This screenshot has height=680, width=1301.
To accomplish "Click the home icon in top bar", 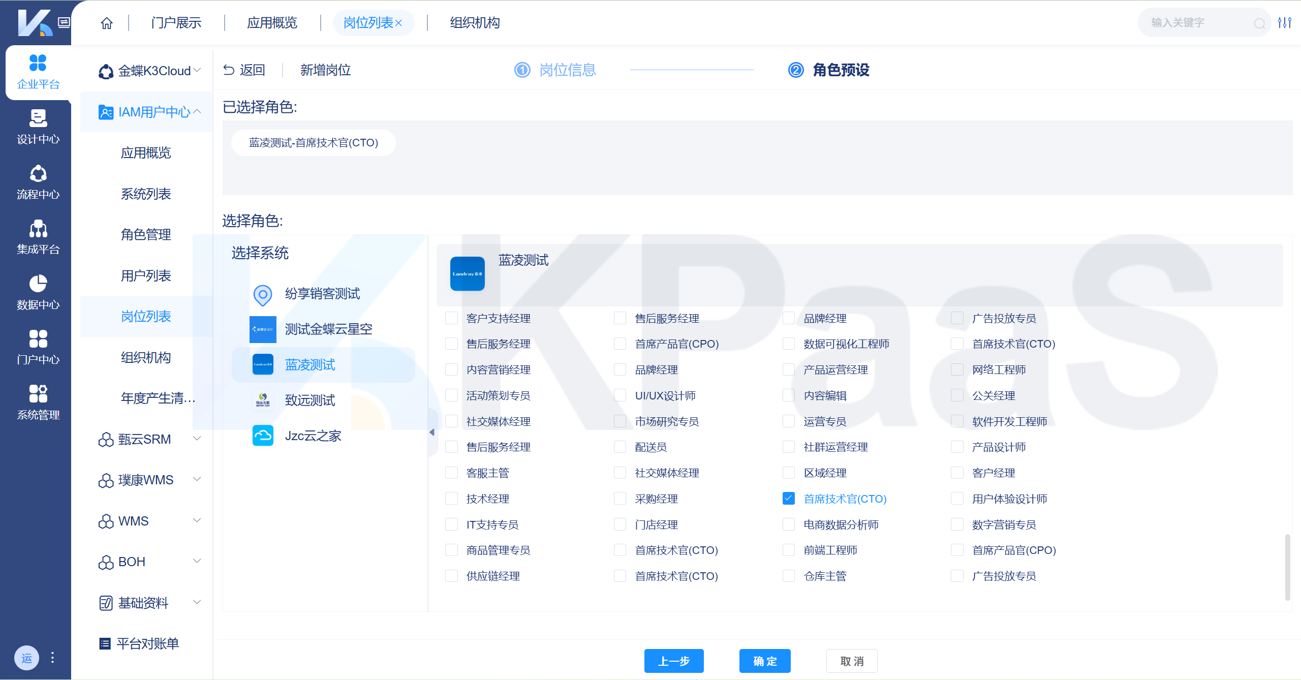I will (x=106, y=23).
